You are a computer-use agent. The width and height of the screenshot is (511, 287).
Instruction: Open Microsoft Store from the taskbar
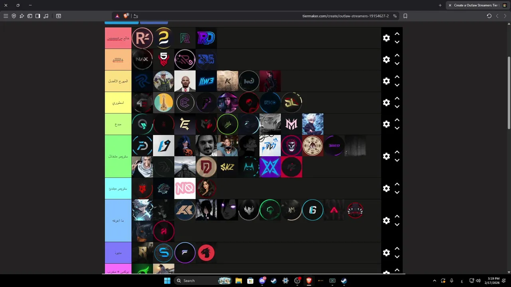[x=250, y=281]
